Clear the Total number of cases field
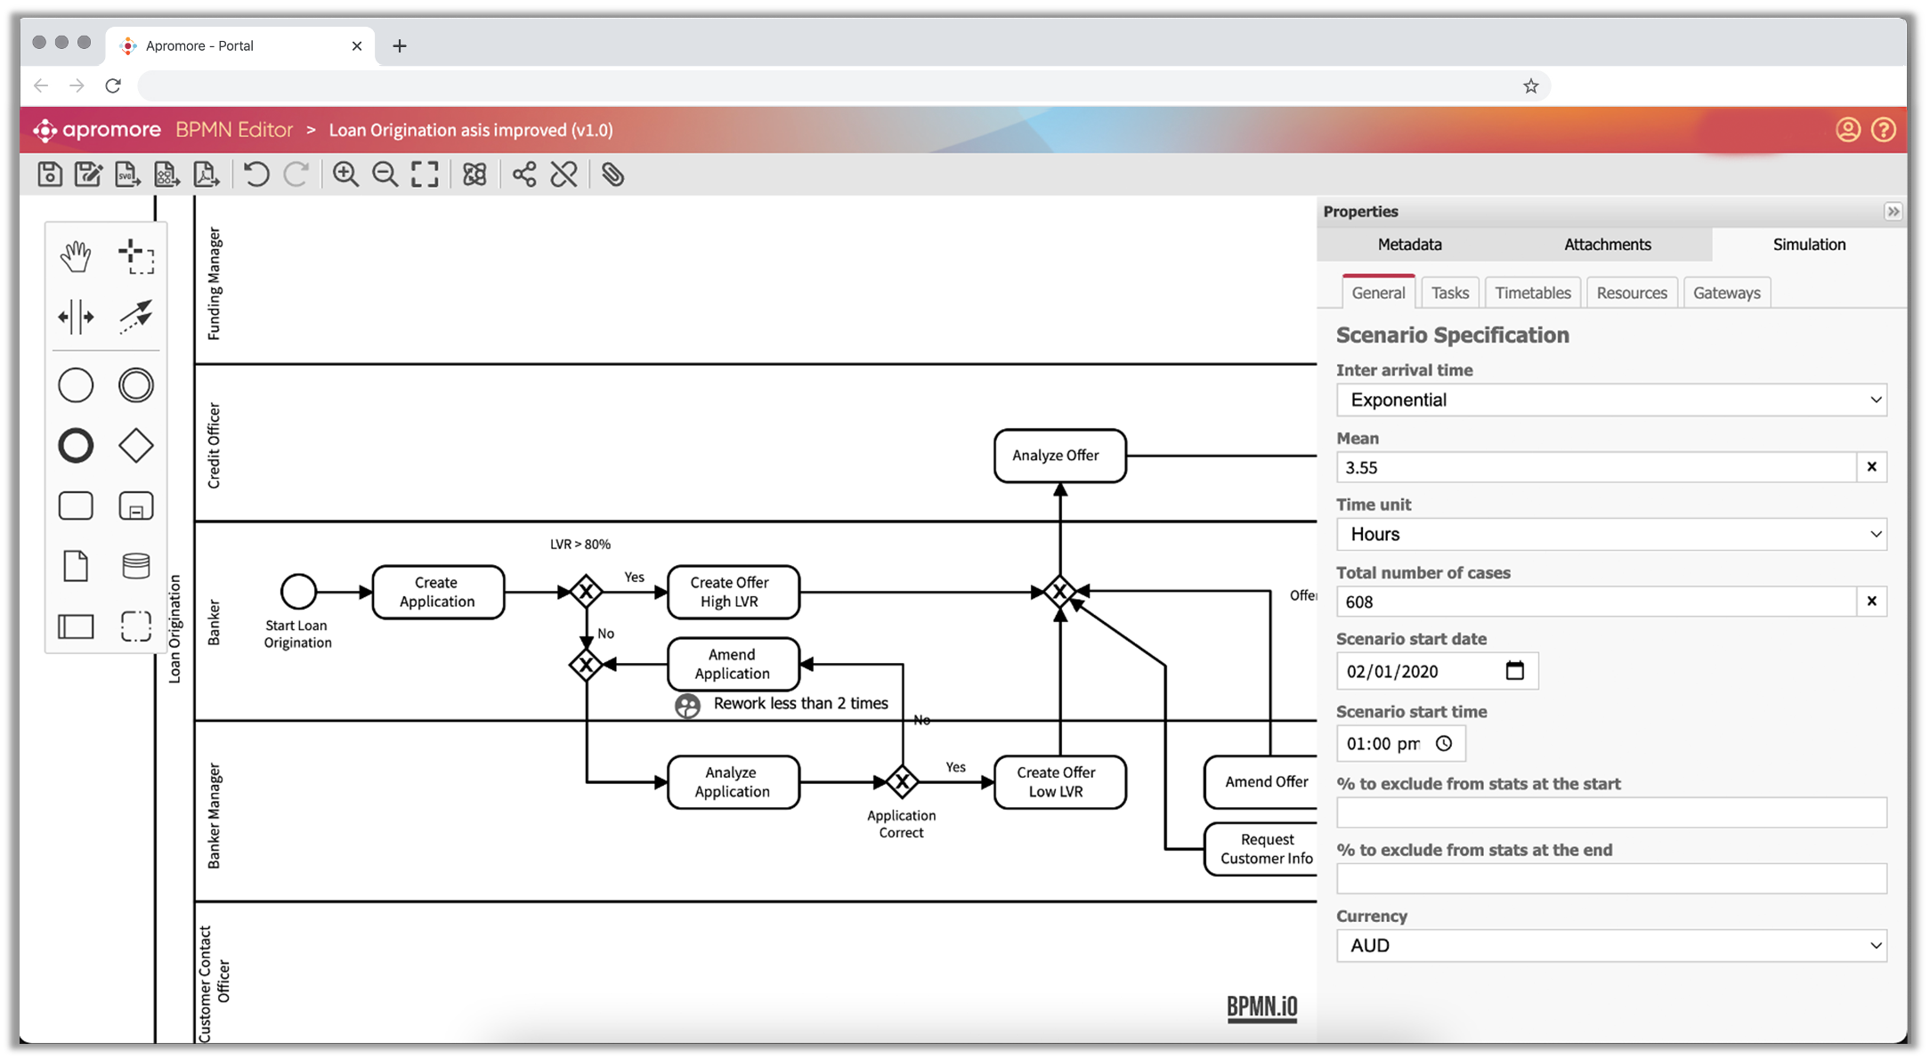This screenshot has width=1930, height=1059. pyautogui.click(x=1871, y=601)
